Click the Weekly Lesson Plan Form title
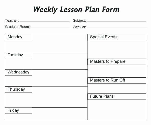Viewport: 151px width, 125px height. pos(76,10)
